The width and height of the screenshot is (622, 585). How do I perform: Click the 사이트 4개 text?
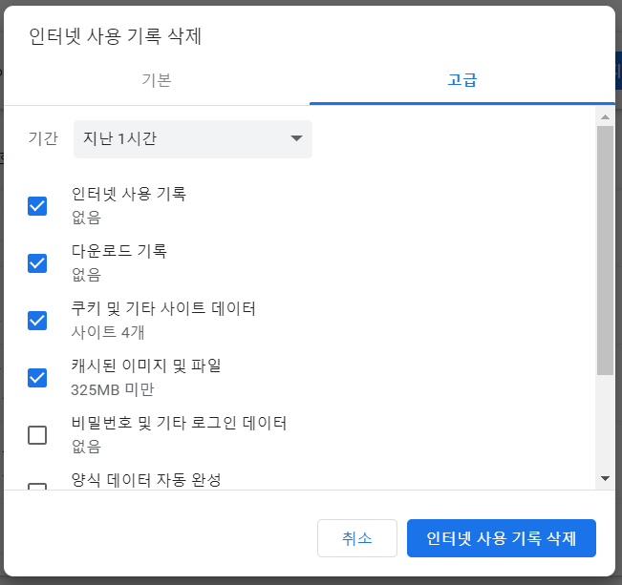point(108,332)
